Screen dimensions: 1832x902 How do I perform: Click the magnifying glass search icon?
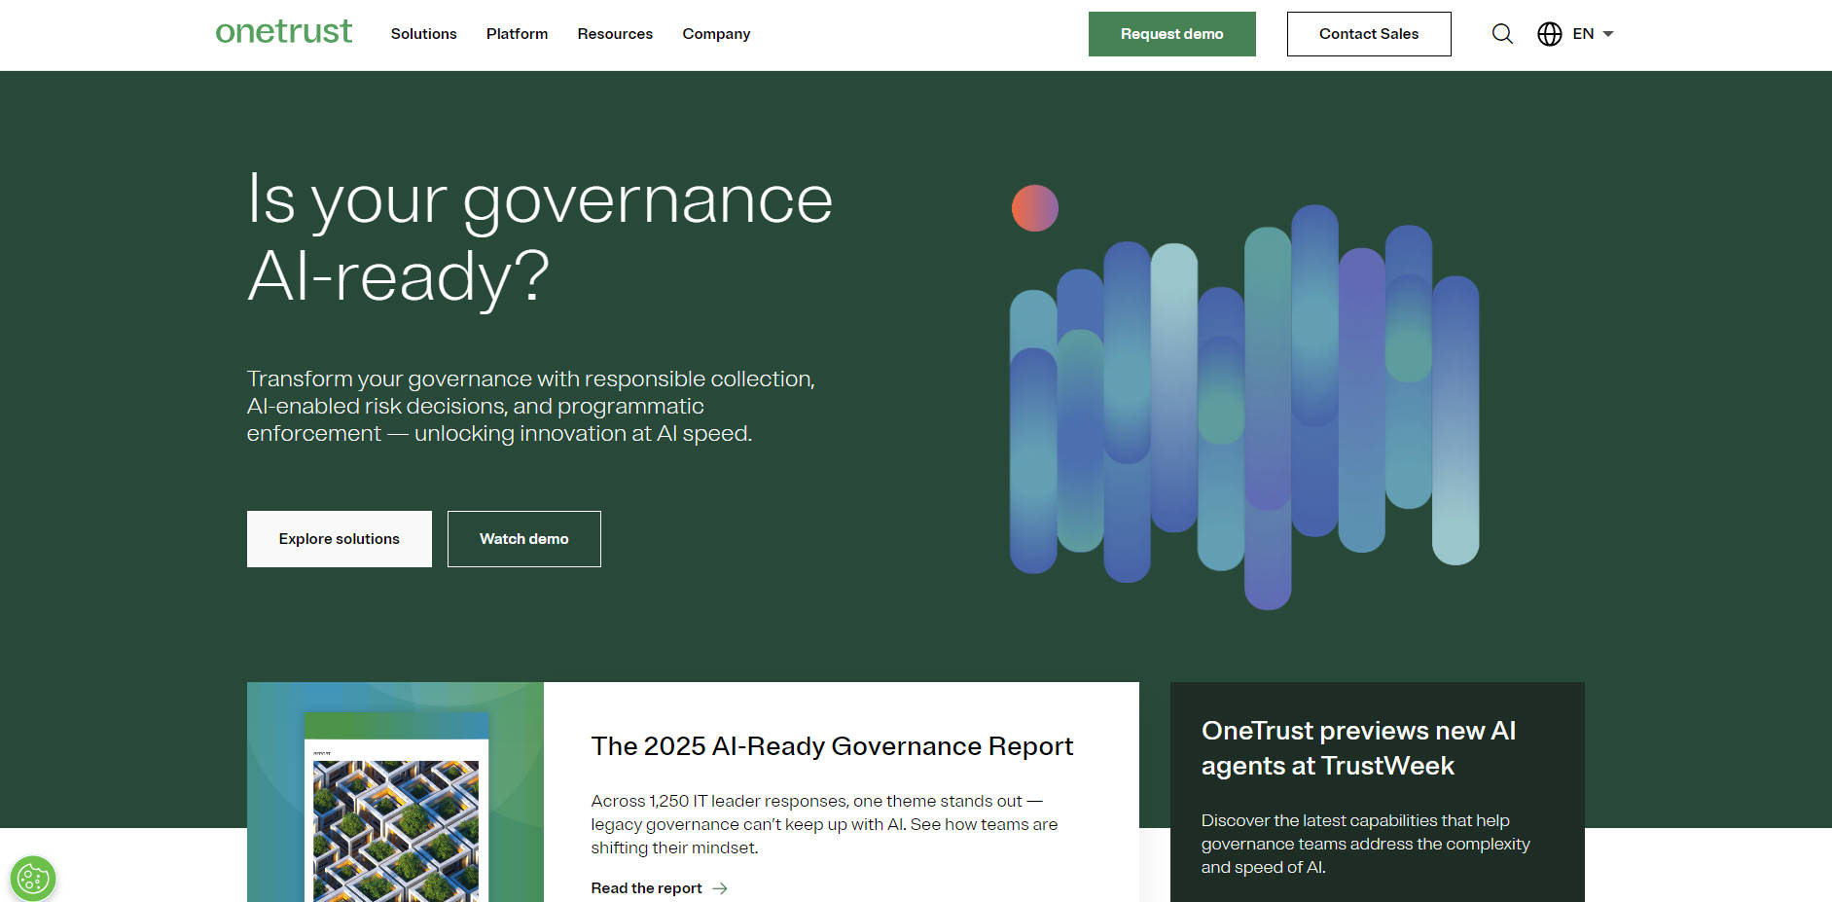point(1502,34)
